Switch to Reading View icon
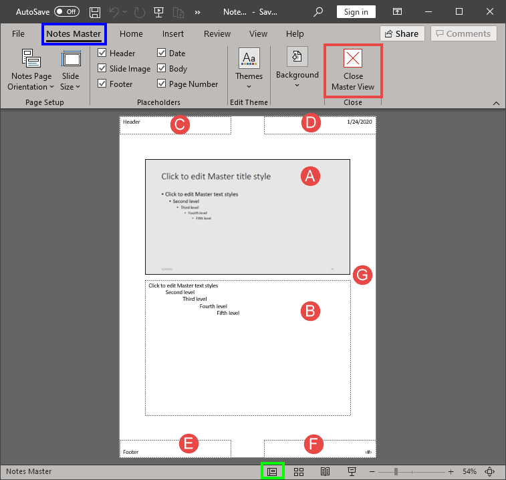506x480 pixels. [x=326, y=471]
